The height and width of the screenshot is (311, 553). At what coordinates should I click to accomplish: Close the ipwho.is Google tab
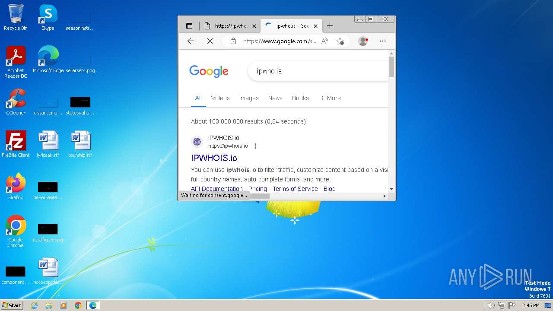coord(315,26)
